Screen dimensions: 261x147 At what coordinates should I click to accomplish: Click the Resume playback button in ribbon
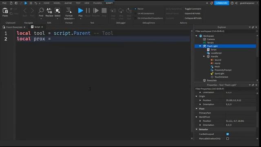(96, 11)
